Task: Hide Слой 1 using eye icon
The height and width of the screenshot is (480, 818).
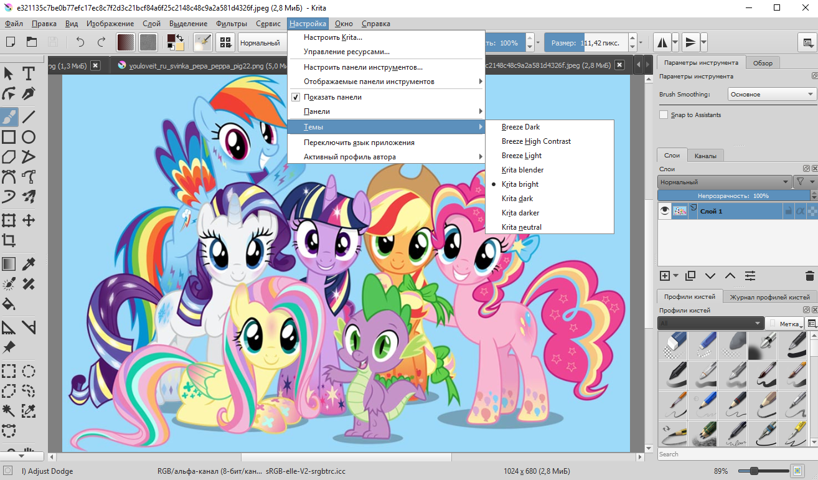Action: click(665, 211)
